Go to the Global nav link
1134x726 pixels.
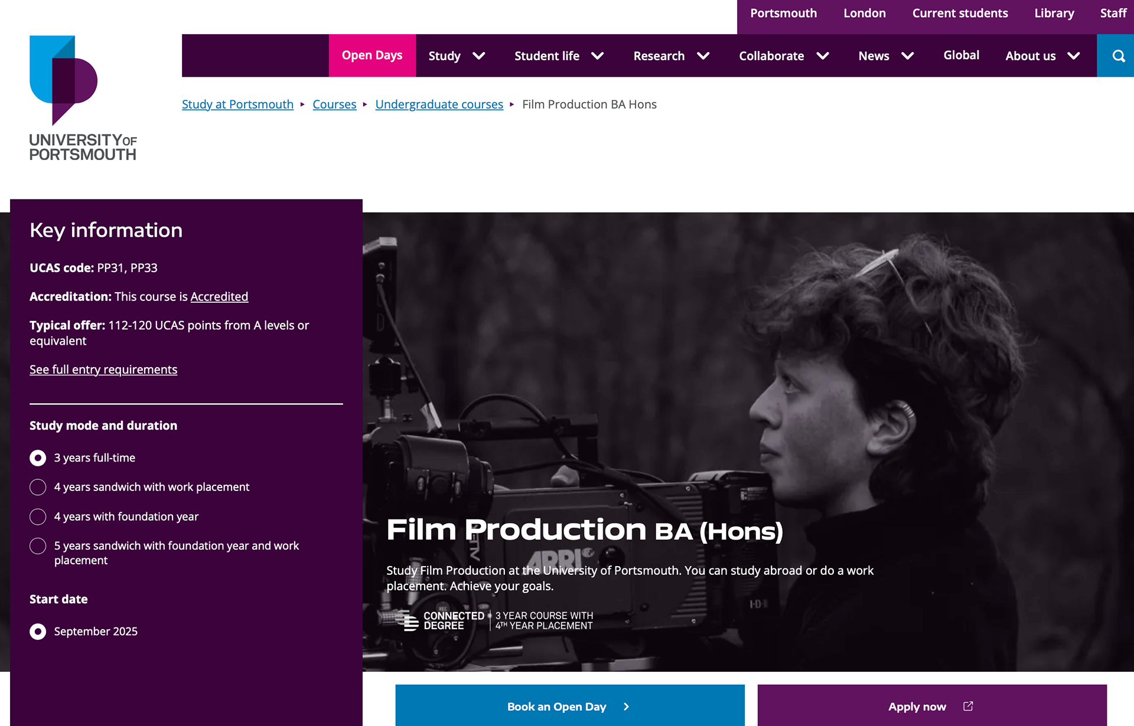coord(961,55)
